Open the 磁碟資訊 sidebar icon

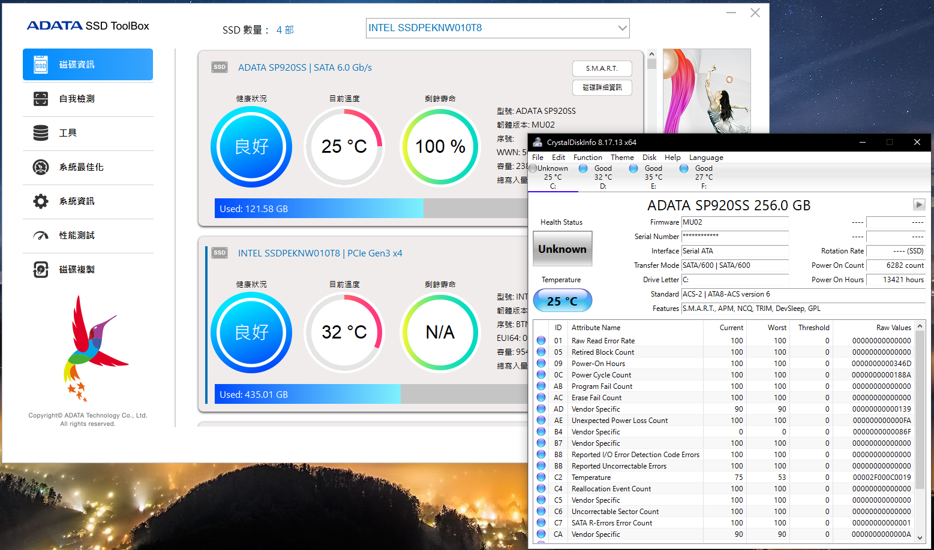coord(41,65)
